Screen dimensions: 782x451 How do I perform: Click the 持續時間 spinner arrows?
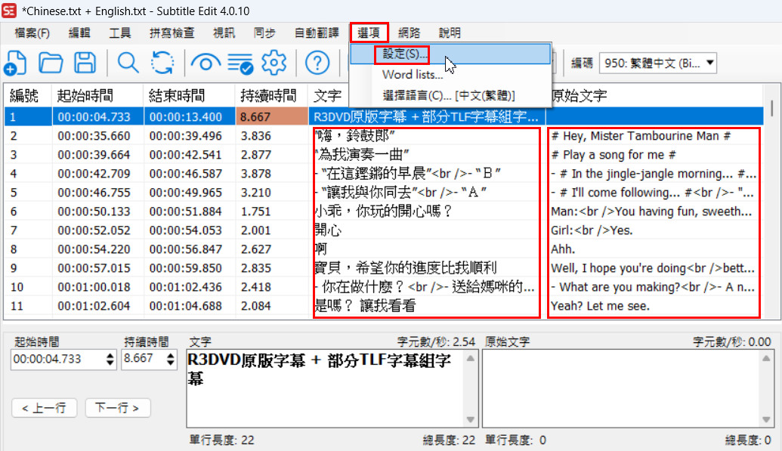172,359
